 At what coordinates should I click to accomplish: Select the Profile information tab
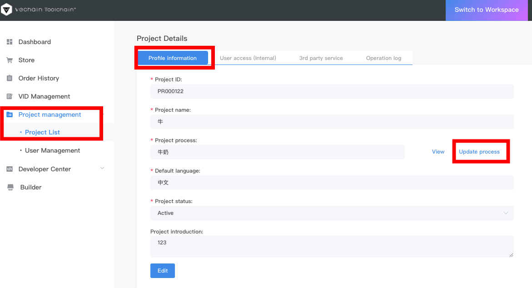pyautogui.click(x=172, y=58)
